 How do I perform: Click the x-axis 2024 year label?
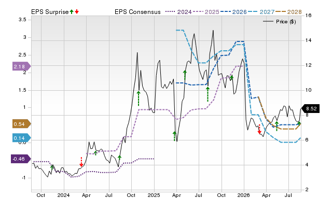63,195
